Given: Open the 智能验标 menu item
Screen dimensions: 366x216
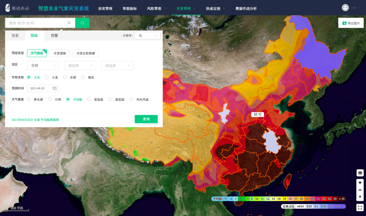Looking at the screenshot, I should pyautogui.click(x=130, y=9).
